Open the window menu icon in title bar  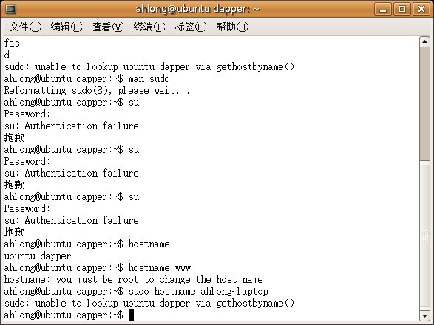[11, 9]
